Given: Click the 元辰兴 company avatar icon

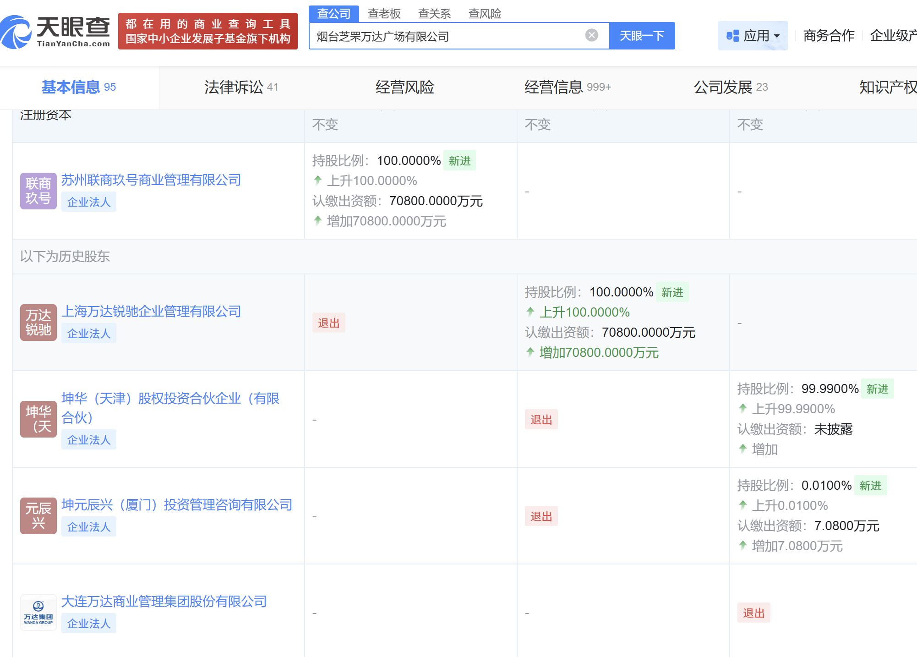Looking at the screenshot, I should point(38,515).
